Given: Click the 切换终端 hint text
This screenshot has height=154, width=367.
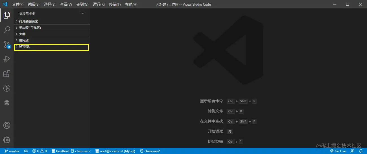Looking at the screenshot, I should point(215,142).
